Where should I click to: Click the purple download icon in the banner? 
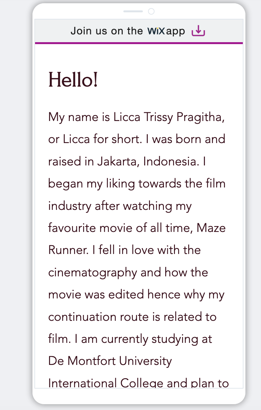click(x=198, y=31)
